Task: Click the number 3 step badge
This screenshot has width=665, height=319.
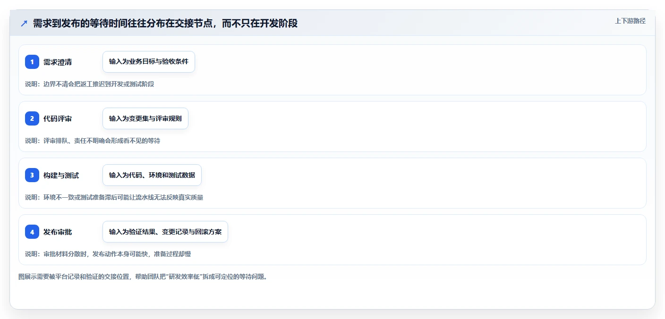Action: (x=32, y=175)
